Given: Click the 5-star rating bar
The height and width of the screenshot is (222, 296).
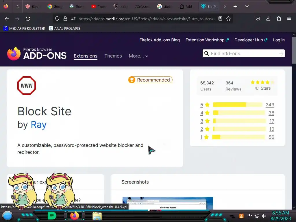Looking at the screenshot, I should 238,105.
